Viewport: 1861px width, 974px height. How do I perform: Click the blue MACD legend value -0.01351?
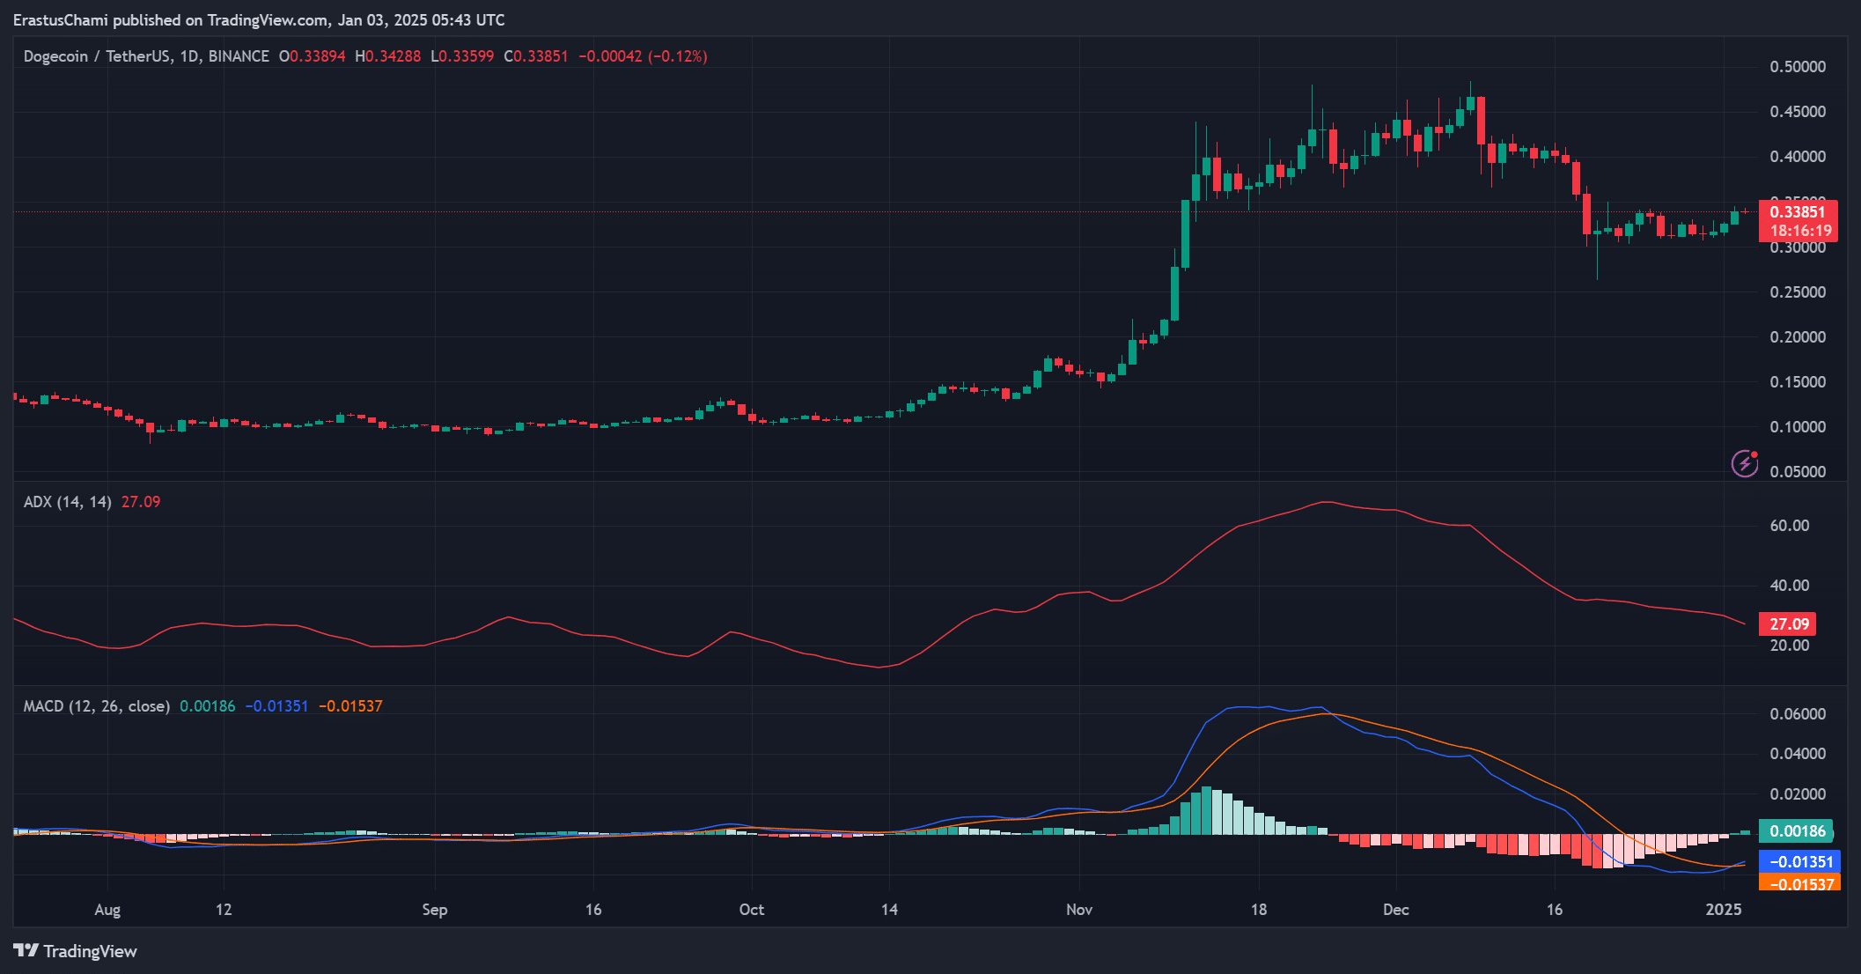click(x=276, y=706)
